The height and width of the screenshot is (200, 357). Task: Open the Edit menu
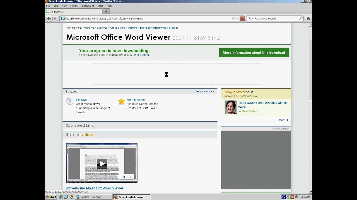[x=56, y=6]
